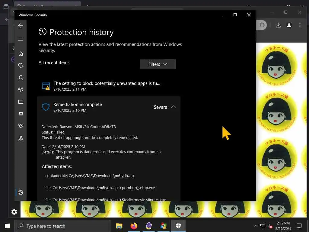Maximize the Windows Security window

(235, 15)
